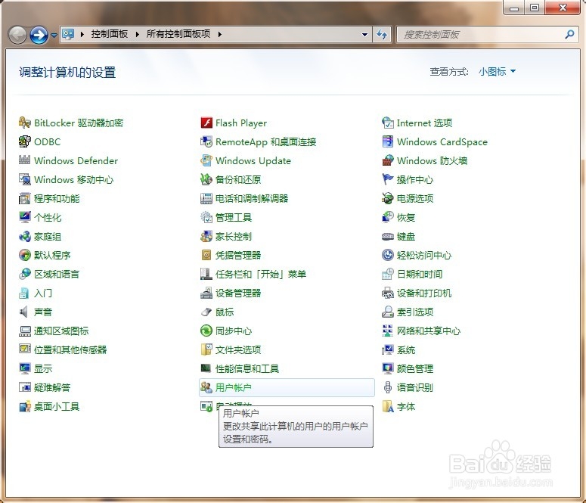The height and width of the screenshot is (503, 586).
Task: Expand arrow after 控制面板 breadcrumb
Action: coord(138,34)
